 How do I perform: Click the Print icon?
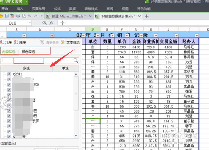(x=18, y=16)
